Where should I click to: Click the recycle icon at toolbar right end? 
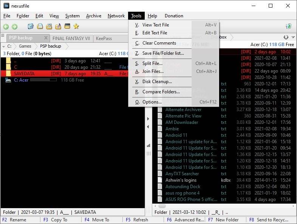288,26
